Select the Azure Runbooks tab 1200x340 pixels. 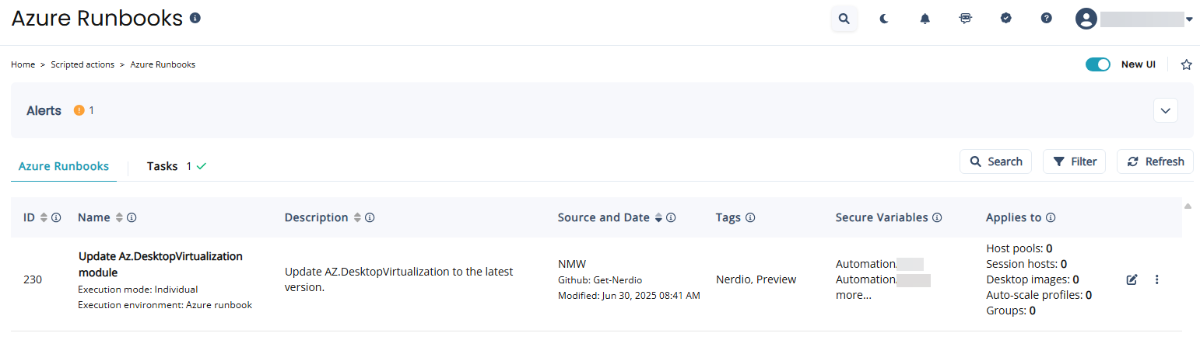pyautogui.click(x=64, y=166)
